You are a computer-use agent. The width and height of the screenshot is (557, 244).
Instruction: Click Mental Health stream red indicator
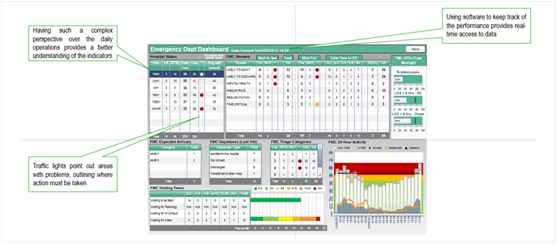tap(275, 84)
